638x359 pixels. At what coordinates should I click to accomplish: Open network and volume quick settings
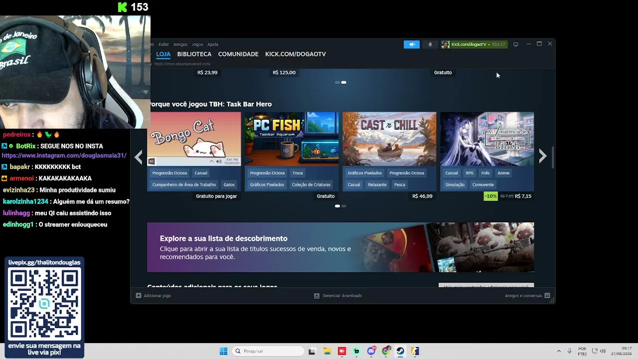599,351
